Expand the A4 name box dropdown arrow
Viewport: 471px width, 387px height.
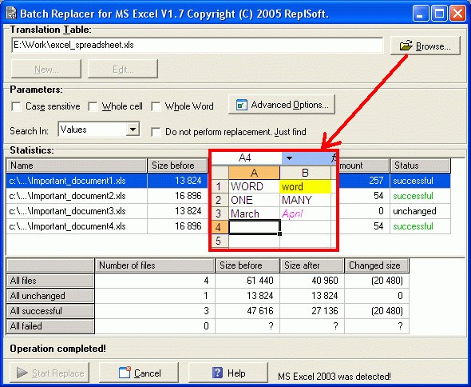(289, 158)
